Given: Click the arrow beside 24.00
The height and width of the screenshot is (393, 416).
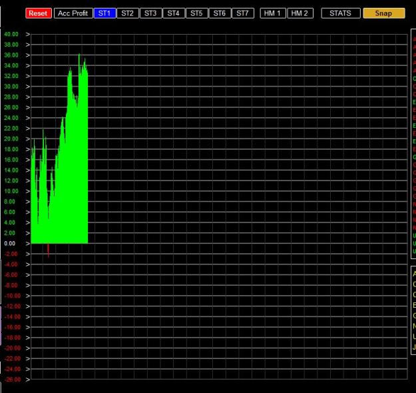Looking at the screenshot, I should pos(28,118).
